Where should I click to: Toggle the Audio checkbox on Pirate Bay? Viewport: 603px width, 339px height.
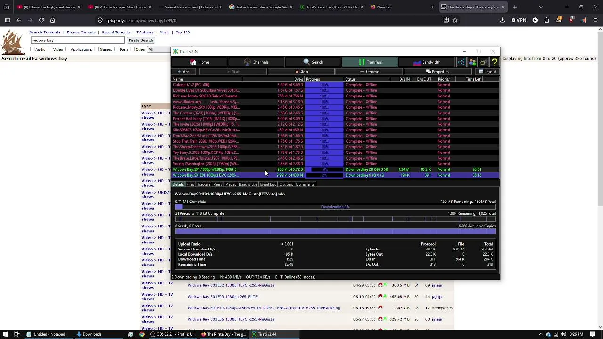[x=33, y=49]
